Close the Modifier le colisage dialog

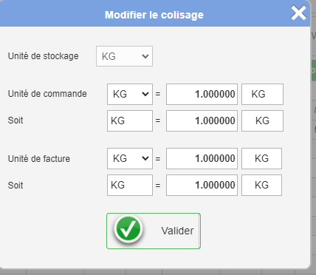pos(298,13)
